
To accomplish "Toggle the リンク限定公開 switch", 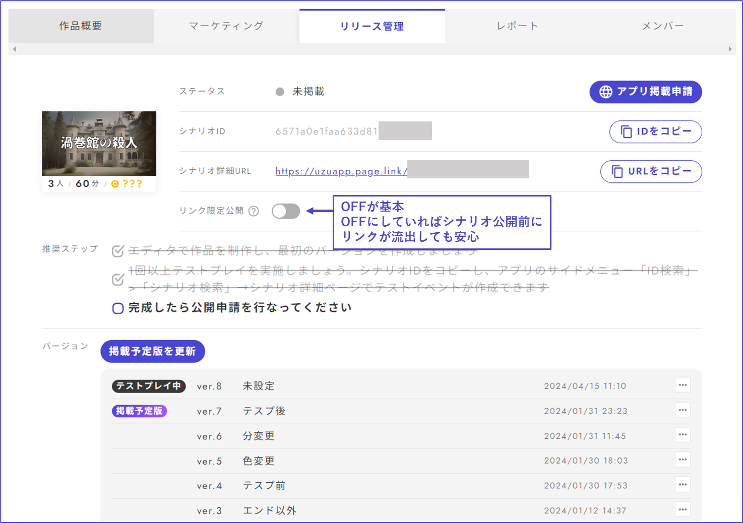I will (286, 211).
